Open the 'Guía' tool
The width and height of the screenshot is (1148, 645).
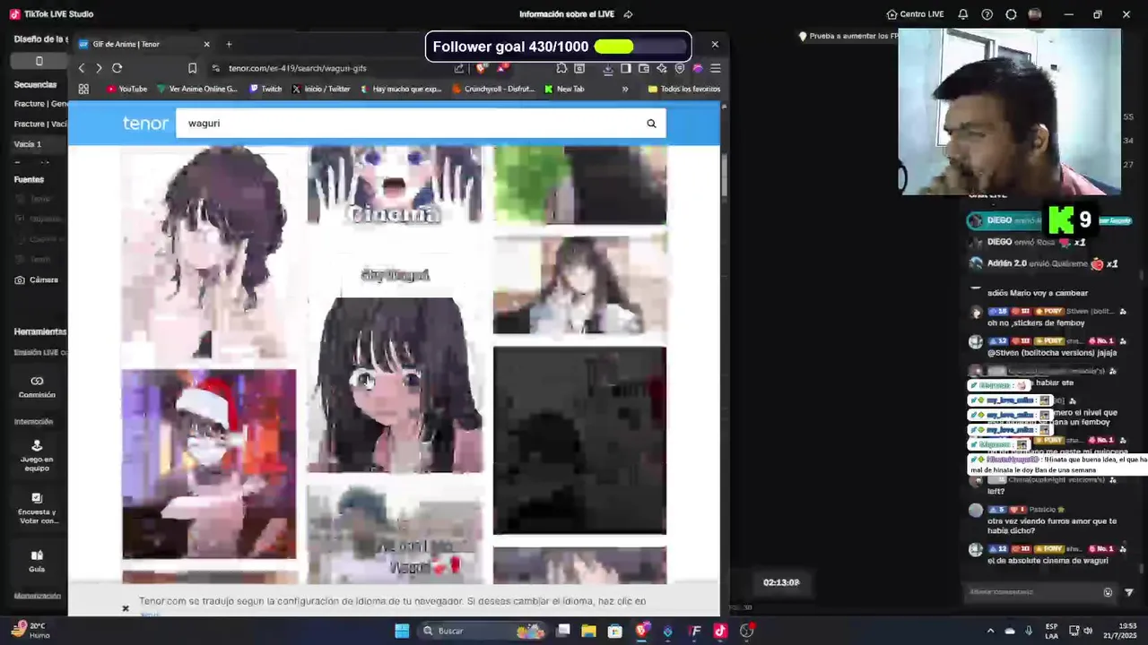coord(37,561)
